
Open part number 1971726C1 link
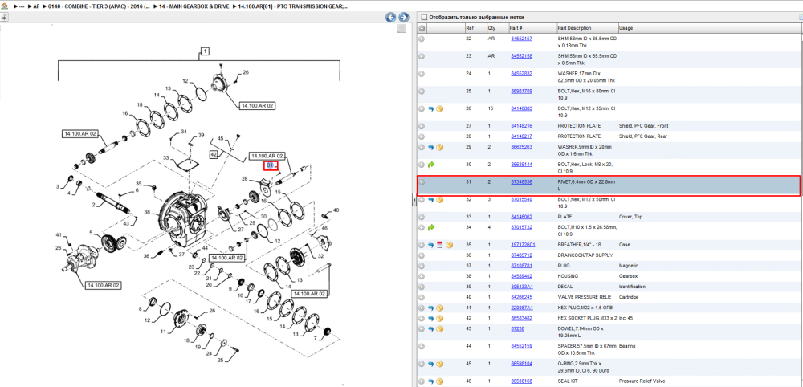(522, 245)
